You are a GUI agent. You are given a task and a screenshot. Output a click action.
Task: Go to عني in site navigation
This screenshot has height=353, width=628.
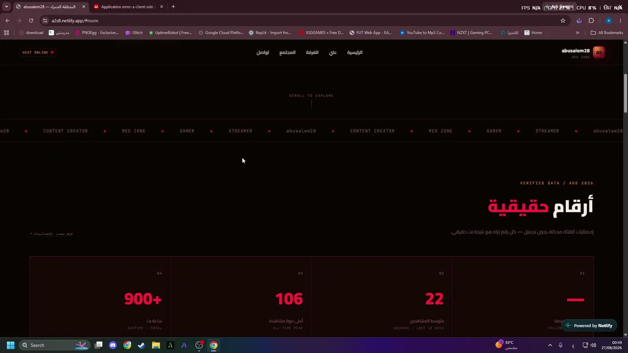[333, 52]
